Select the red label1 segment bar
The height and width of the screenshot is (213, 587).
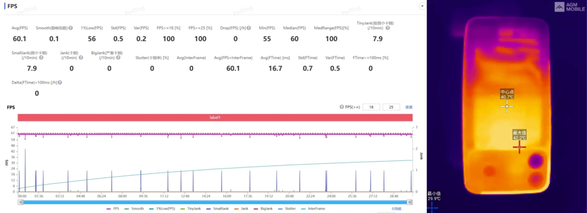[x=215, y=117]
